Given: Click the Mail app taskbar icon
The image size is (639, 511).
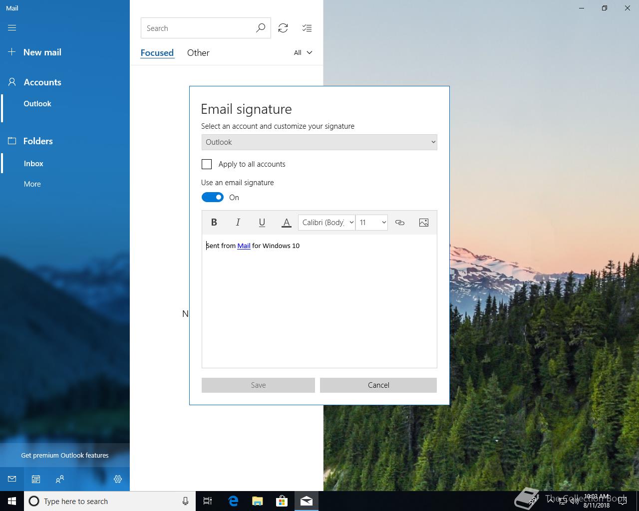Looking at the screenshot, I should coord(307,501).
